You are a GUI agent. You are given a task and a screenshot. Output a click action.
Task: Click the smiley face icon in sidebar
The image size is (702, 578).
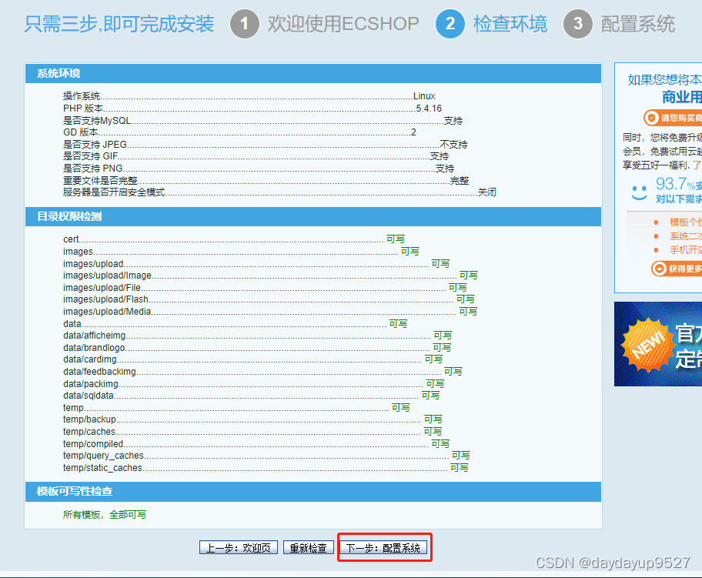pos(639,193)
